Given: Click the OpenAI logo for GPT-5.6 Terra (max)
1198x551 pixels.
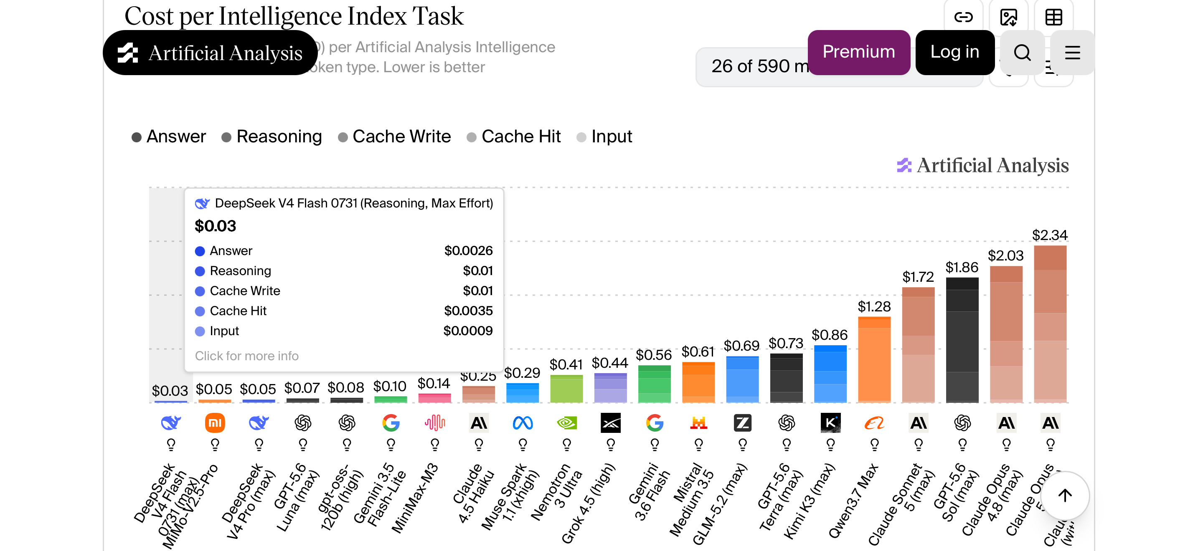Looking at the screenshot, I should pyautogui.click(x=787, y=423).
